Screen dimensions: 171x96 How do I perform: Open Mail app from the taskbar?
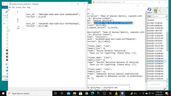tap(69, 93)
